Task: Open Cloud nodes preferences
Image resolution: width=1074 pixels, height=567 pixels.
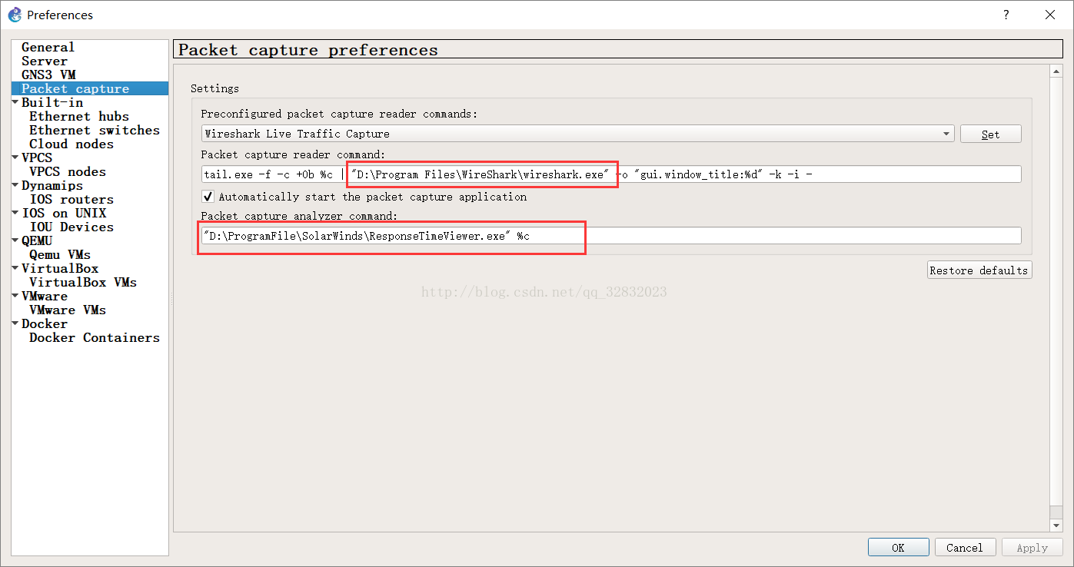Action: [x=71, y=144]
